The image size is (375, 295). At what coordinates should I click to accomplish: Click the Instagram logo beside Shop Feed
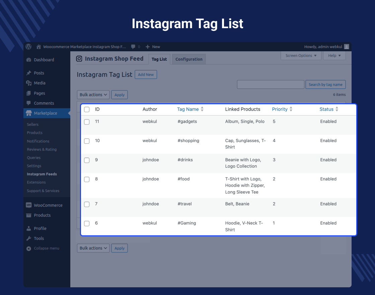coord(79,59)
